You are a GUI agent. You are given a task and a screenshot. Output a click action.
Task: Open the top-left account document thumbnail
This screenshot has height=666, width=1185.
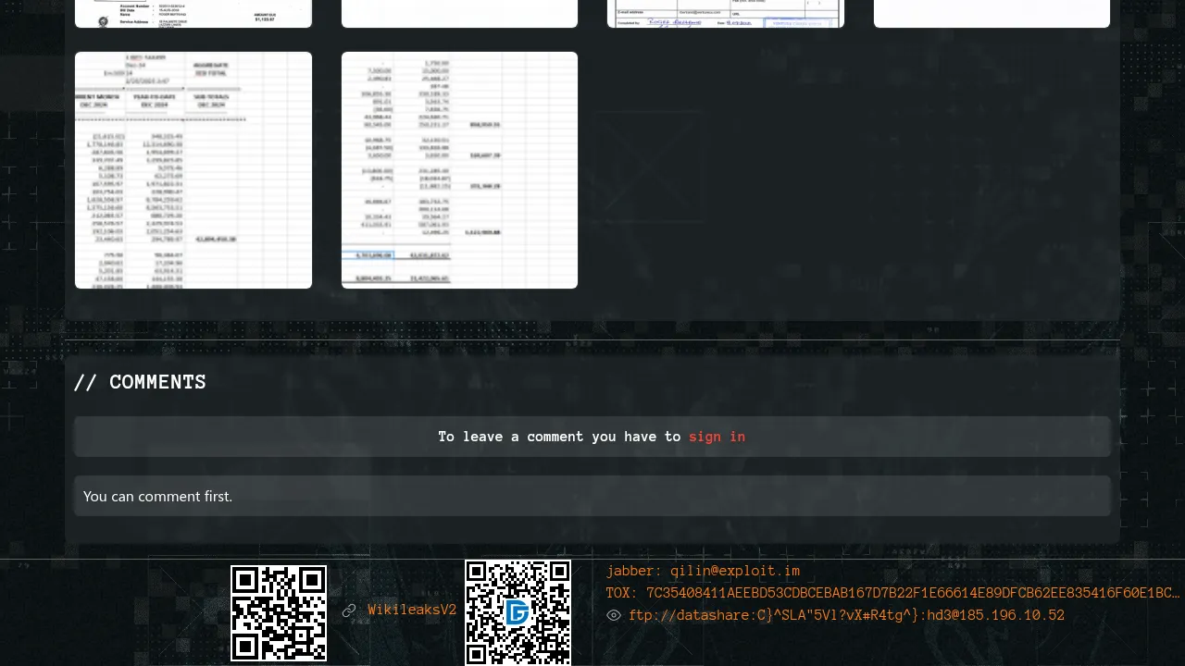(193, 13)
